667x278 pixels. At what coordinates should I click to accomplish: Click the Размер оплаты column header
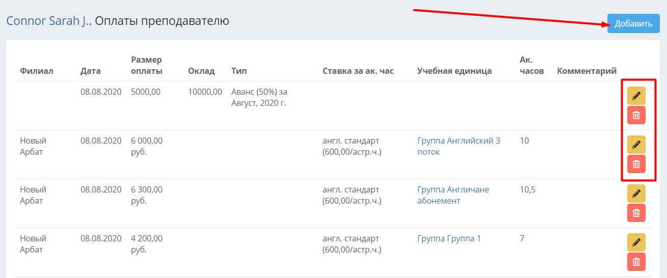[147, 65]
